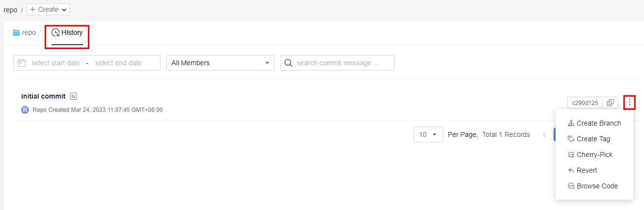Open the three-dot more actions menu
Image resolution: width=644 pixels, height=210 pixels.
[x=630, y=103]
